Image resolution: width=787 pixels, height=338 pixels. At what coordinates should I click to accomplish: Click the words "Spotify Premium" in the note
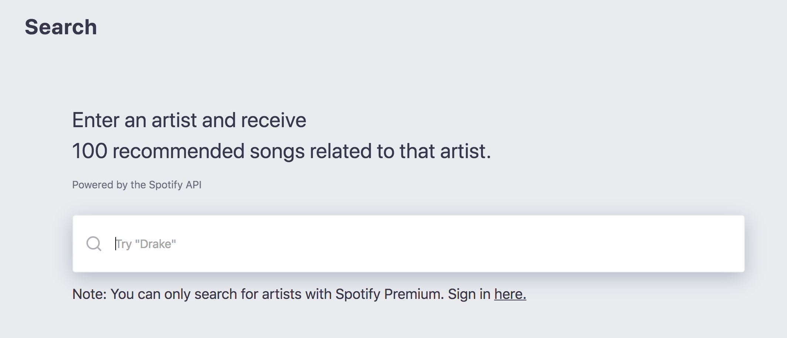point(389,294)
